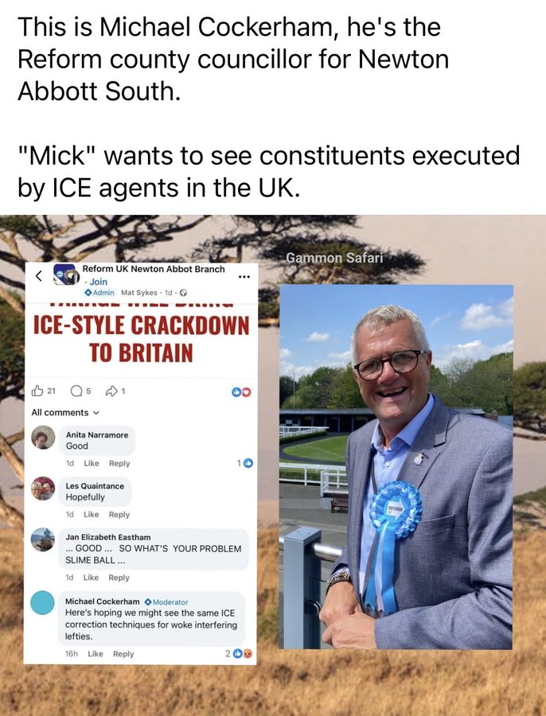Open the three-dot post options menu

point(244,276)
